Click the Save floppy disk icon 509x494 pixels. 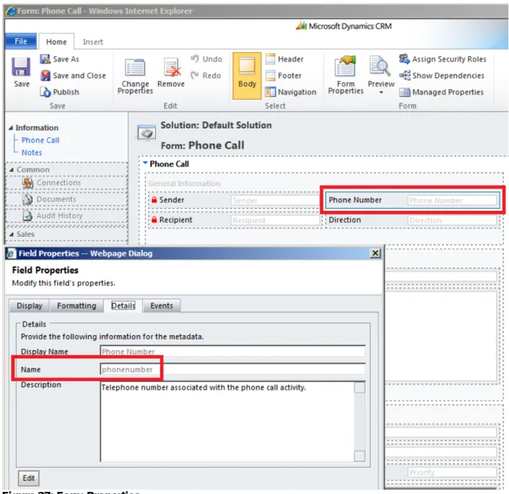click(22, 66)
